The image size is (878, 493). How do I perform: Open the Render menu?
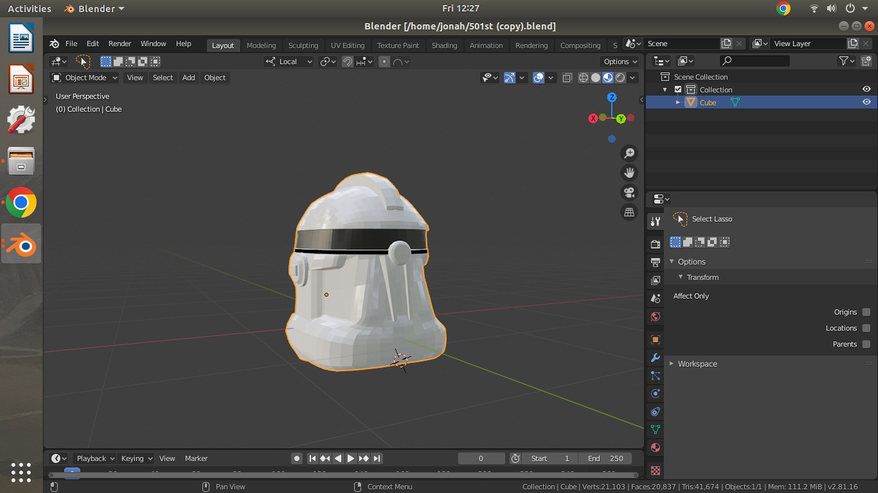pos(120,44)
